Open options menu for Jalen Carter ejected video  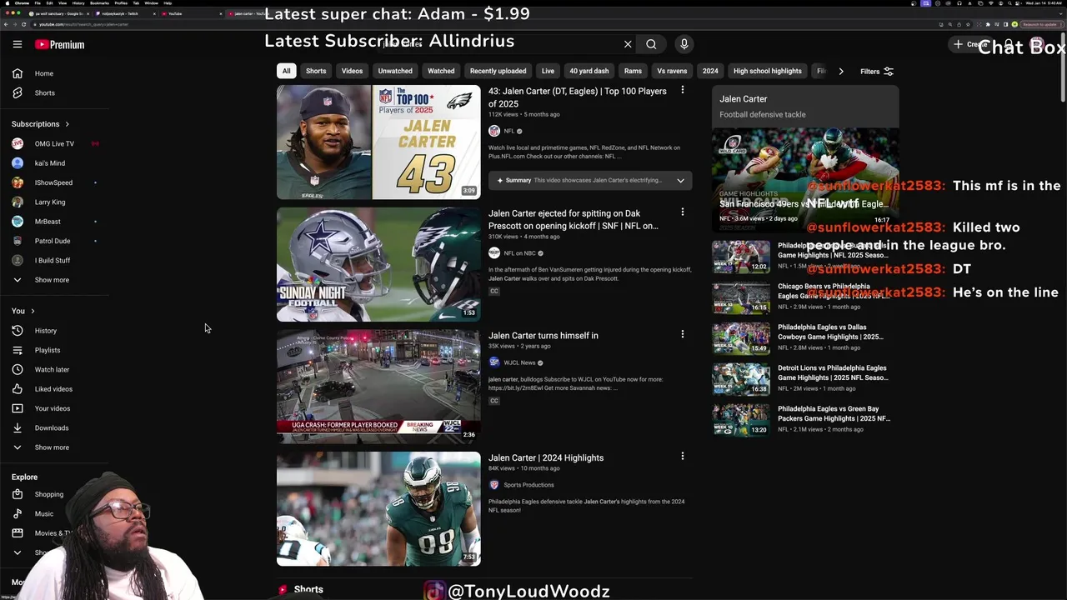682,212
